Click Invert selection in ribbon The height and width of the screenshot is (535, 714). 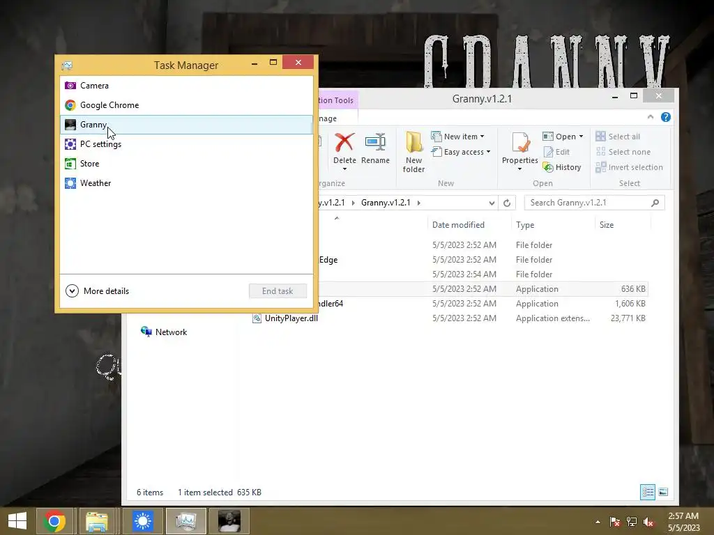(630, 167)
